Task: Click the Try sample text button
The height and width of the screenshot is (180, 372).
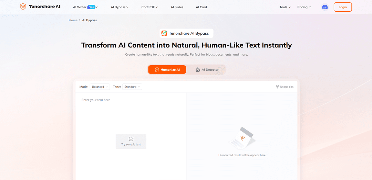Action: [131, 142]
